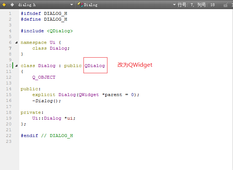The width and height of the screenshot is (233, 170).
Task: Click the lock icon in top bar
Action: click(x=226, y=5)
